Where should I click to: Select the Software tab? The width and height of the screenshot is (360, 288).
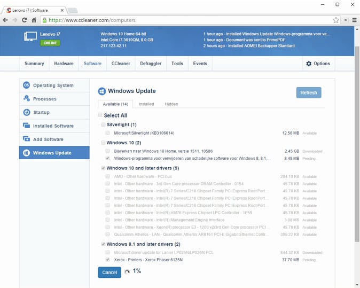[x=92, y=64]
